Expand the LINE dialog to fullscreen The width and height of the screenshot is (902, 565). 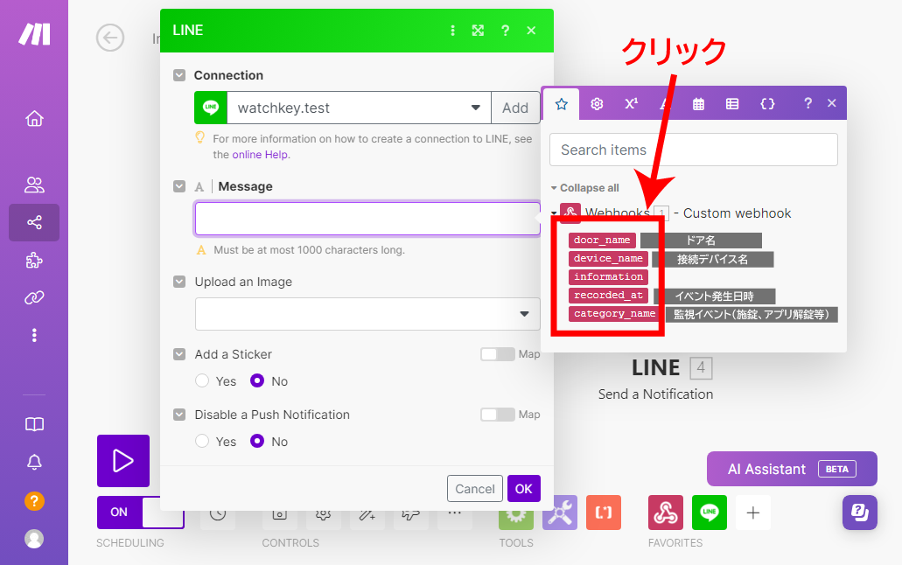(x=478, y=31)
